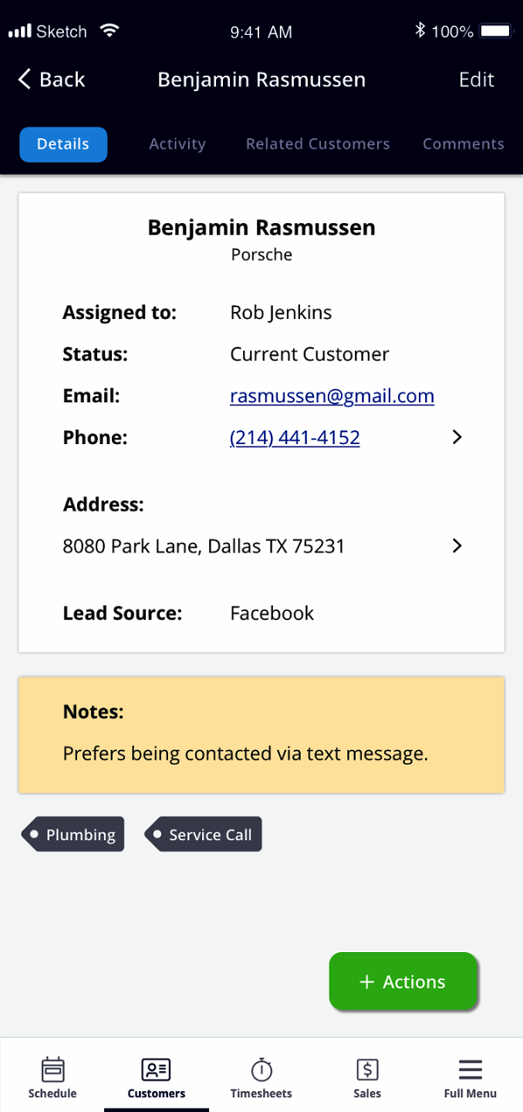
Task: Tap Edit in the header
Action: [477, 80]
